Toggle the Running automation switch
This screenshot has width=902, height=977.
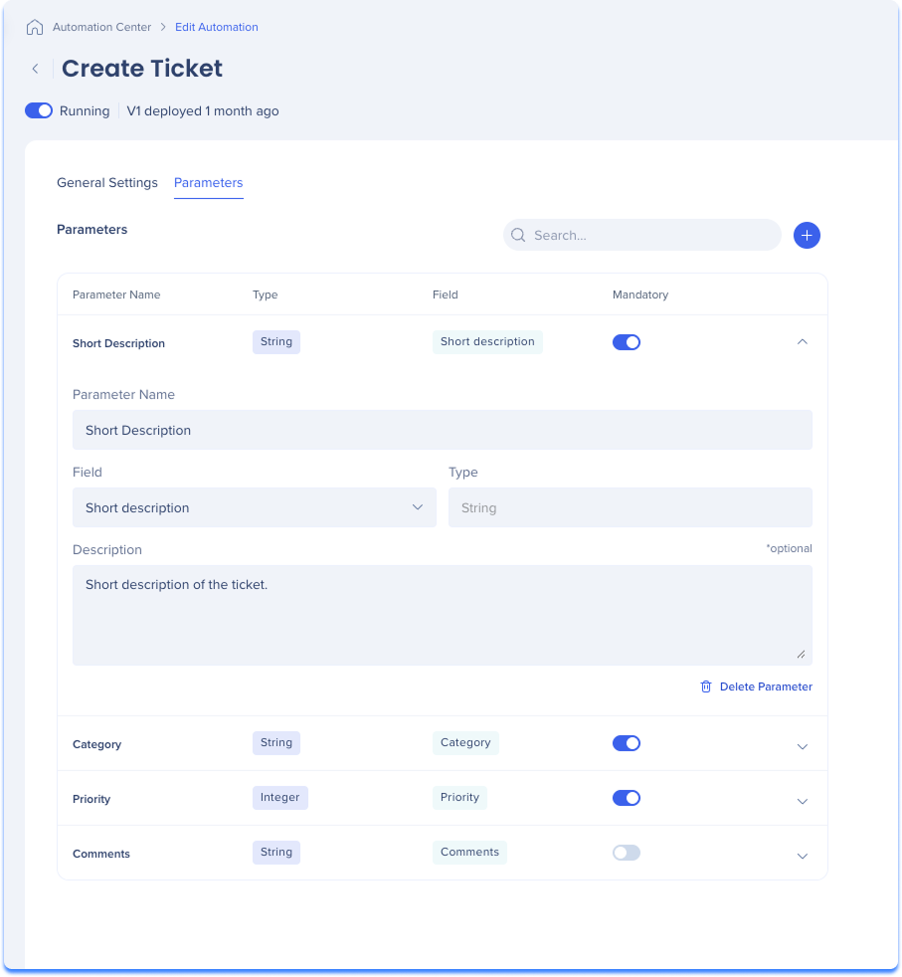[39, 110]
